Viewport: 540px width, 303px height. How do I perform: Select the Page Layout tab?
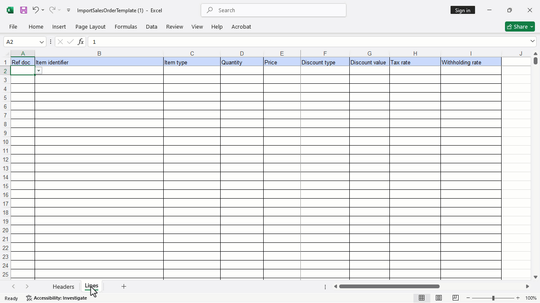[x=90, y=27]
